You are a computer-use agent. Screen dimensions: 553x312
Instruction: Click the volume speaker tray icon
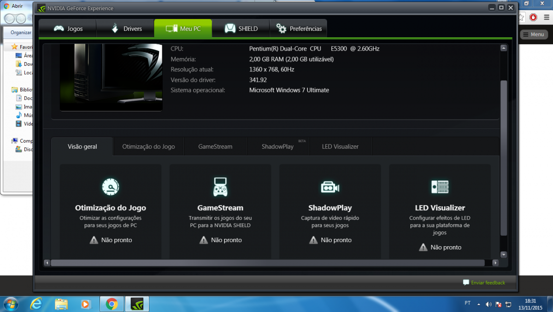click(488, 304)
